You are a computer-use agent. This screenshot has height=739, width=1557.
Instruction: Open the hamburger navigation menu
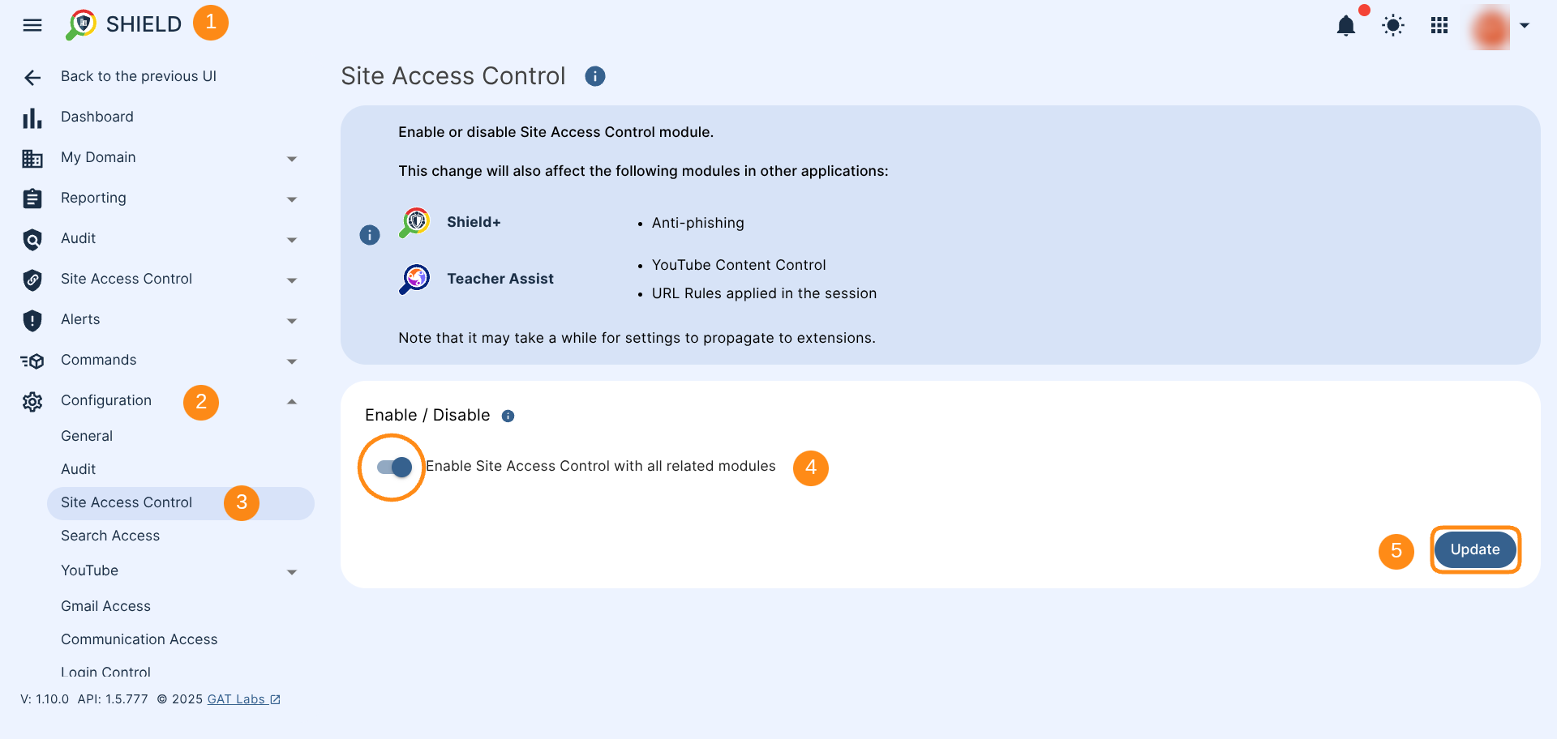32,25
